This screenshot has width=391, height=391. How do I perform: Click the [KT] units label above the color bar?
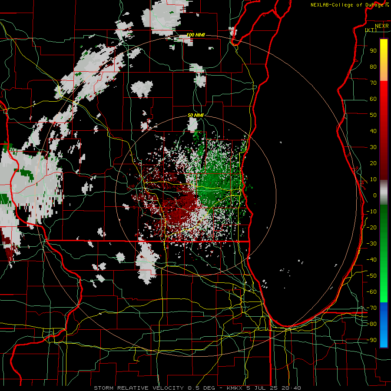(371, 30)
